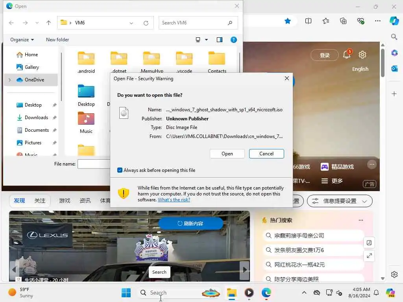The width and height of the screenshot is (403, 302).
Task: Click the Forward arrow in Open dialog
Action: point(25,23)
